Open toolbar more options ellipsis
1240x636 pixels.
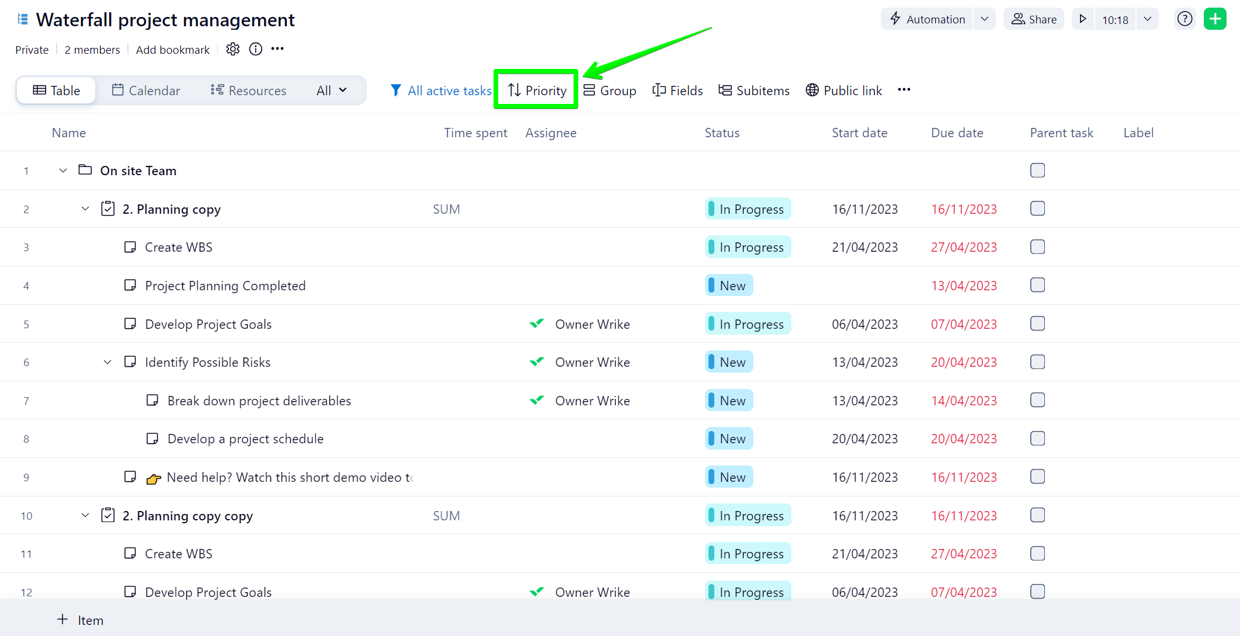tap(904, 90)
